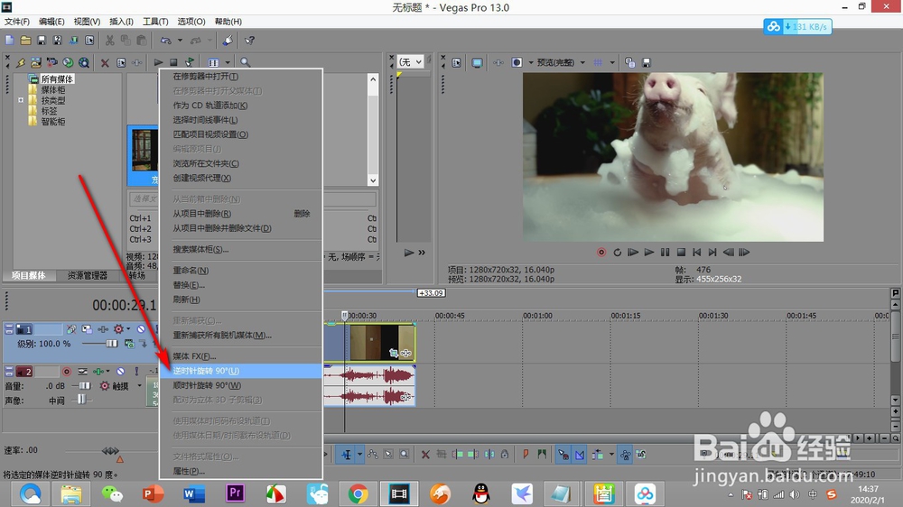Click Insert Region green flags icon
Viewport: 903px width, 507px height.
click(542, 455)
